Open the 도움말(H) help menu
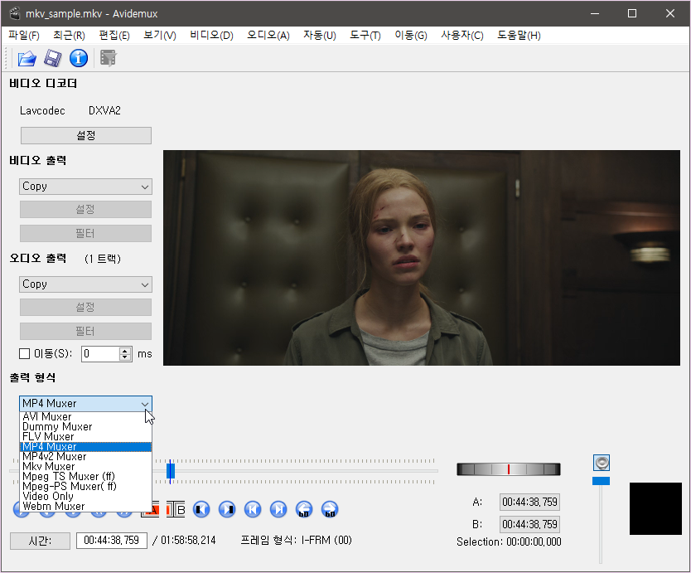This screenshot has width=691, height=573. tap(519, 36)
